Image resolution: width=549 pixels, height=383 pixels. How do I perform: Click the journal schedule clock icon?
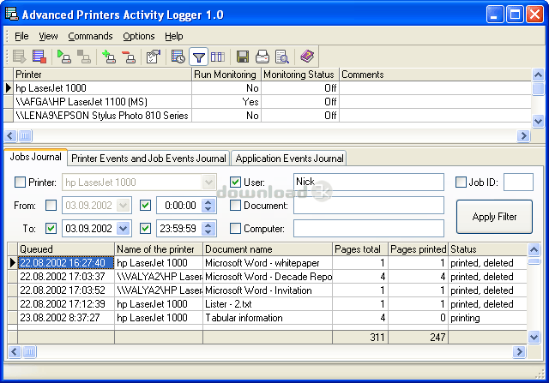[178, 57]
